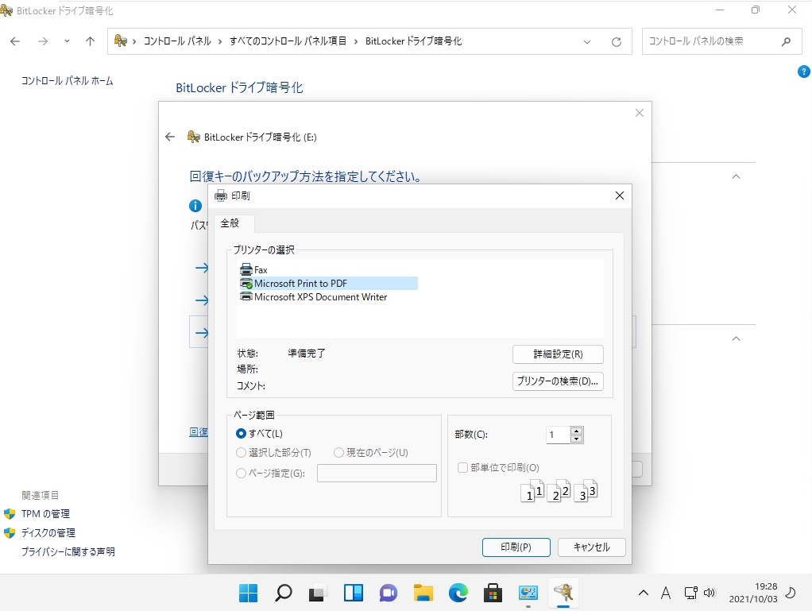Click the 部数(C) copies number field
This screenshot has height=611, width=812.
[x=559, y=435]
